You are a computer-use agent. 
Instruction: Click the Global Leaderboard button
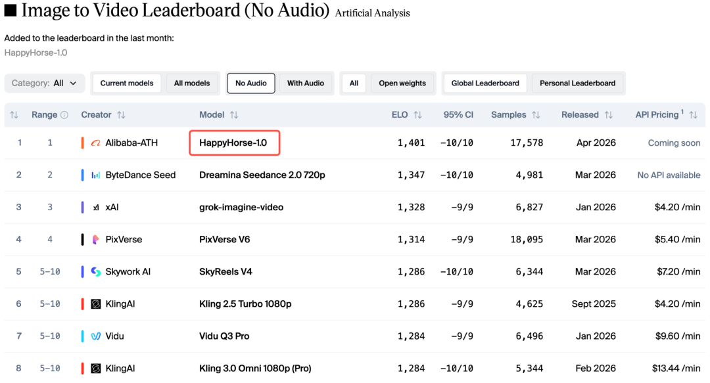(485, 83)
